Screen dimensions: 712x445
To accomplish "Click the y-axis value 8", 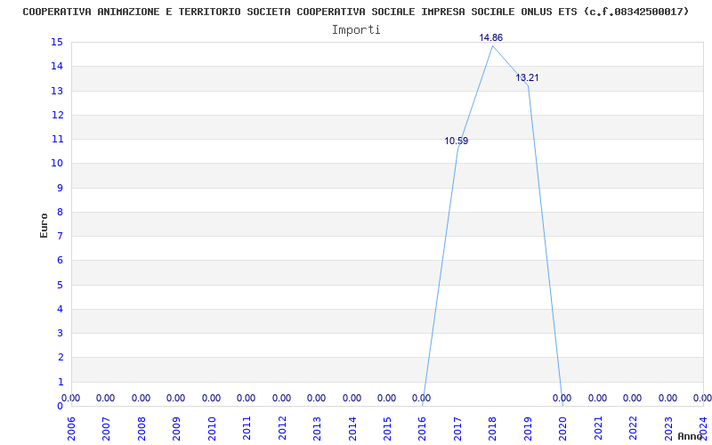I will point(60,212).
